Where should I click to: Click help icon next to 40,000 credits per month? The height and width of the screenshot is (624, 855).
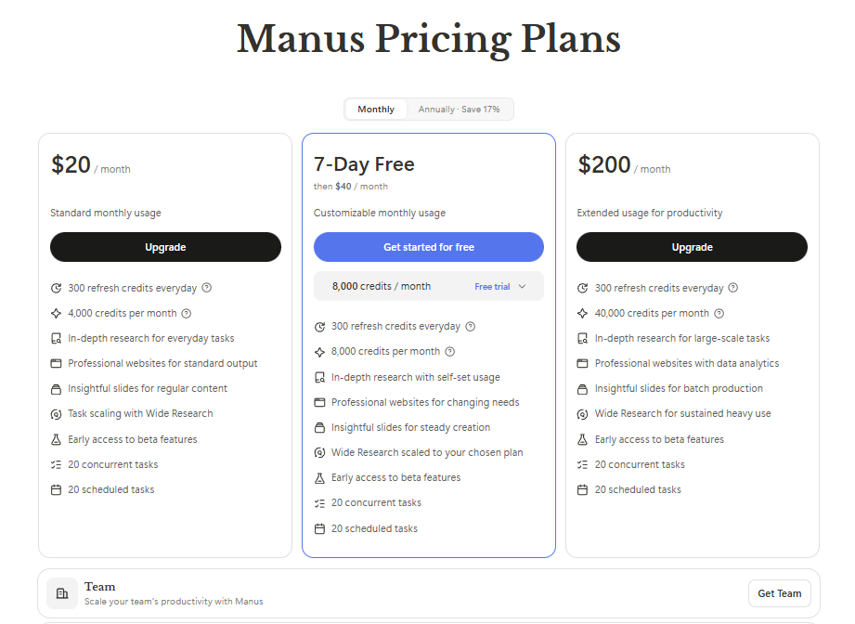(x=719, y=314)
